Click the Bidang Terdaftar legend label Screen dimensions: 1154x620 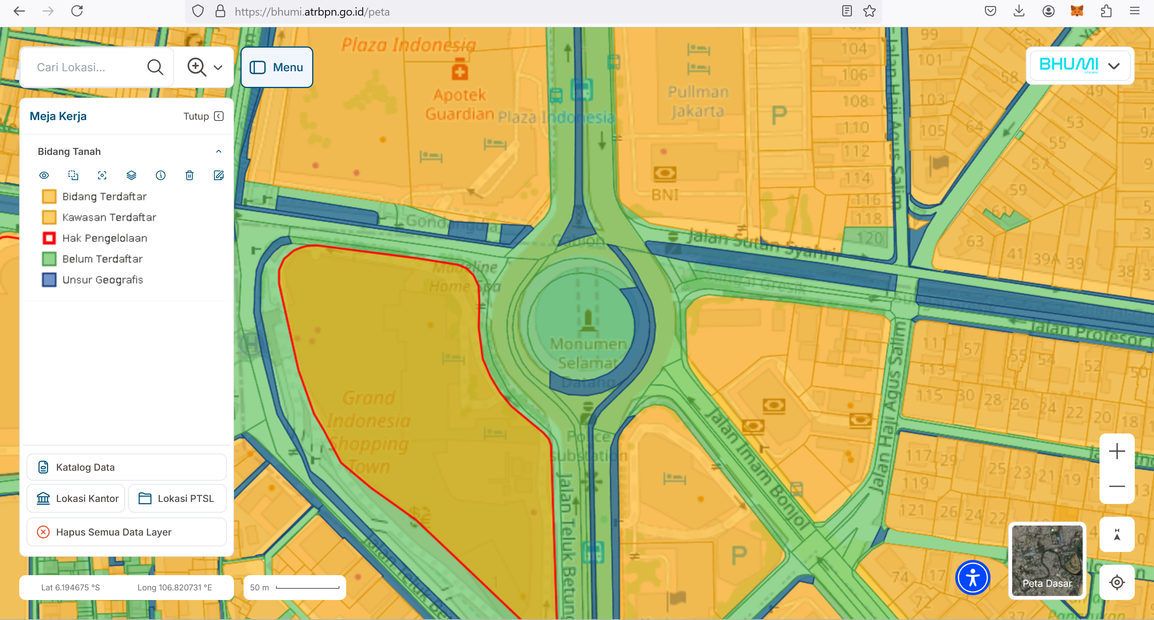click(104, 197)
